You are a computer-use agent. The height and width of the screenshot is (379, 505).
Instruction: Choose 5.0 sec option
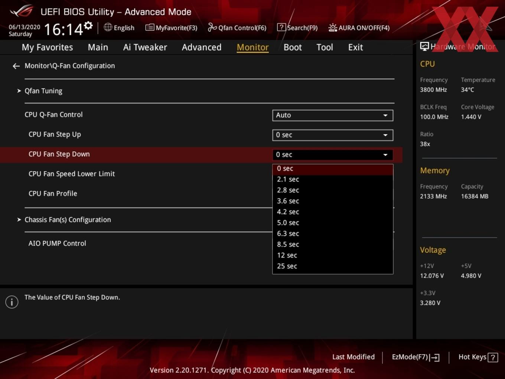(x=333, y=223)
